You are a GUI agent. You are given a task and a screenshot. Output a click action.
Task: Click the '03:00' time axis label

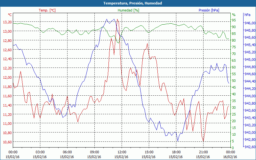(x=40, y=152)
